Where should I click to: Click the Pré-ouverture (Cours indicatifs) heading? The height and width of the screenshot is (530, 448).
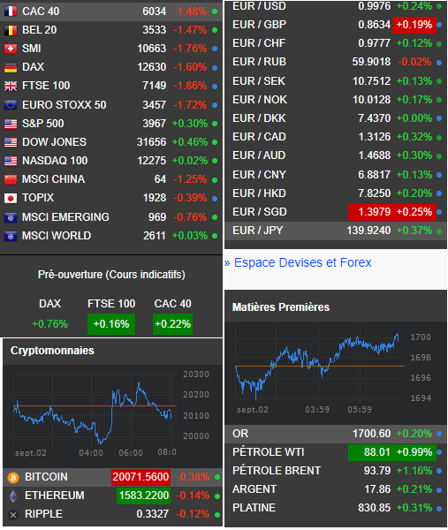click(111, 275)
